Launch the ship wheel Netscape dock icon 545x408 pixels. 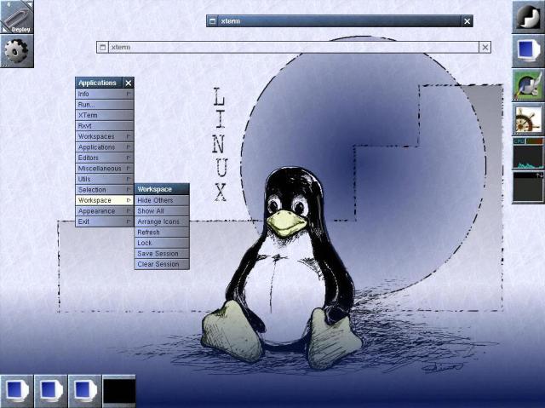tap(528, 119)
